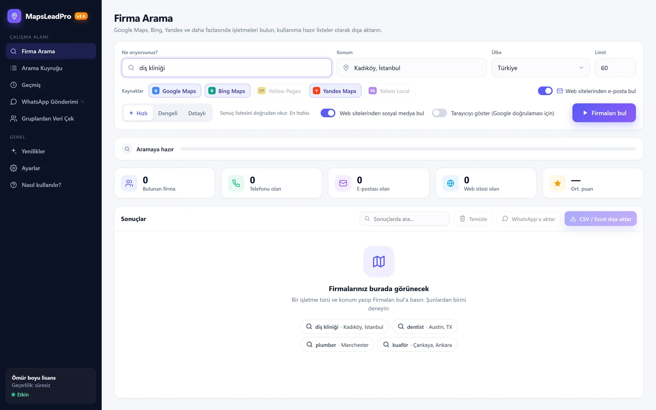The height and width of the screenshot is (410, 656).
Task: Click the Telefonu olan phone icon
Action: pos(236,183)
